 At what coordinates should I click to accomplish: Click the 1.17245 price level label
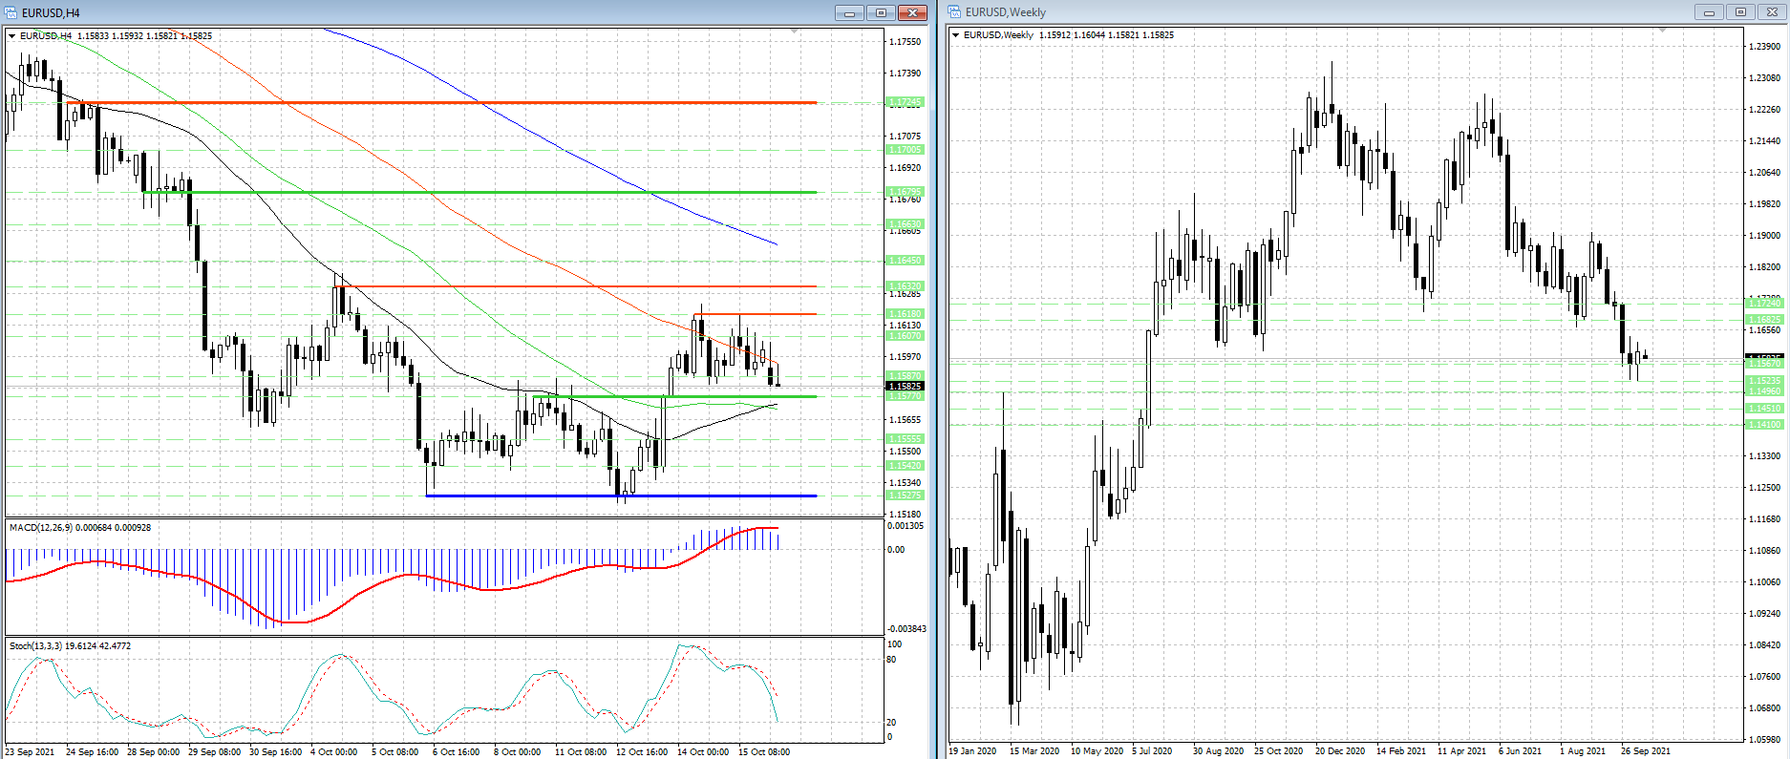point(905,102)
